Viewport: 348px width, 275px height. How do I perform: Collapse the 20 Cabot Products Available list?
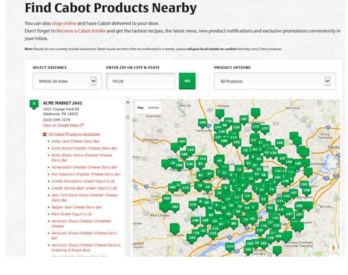[45, 135]
